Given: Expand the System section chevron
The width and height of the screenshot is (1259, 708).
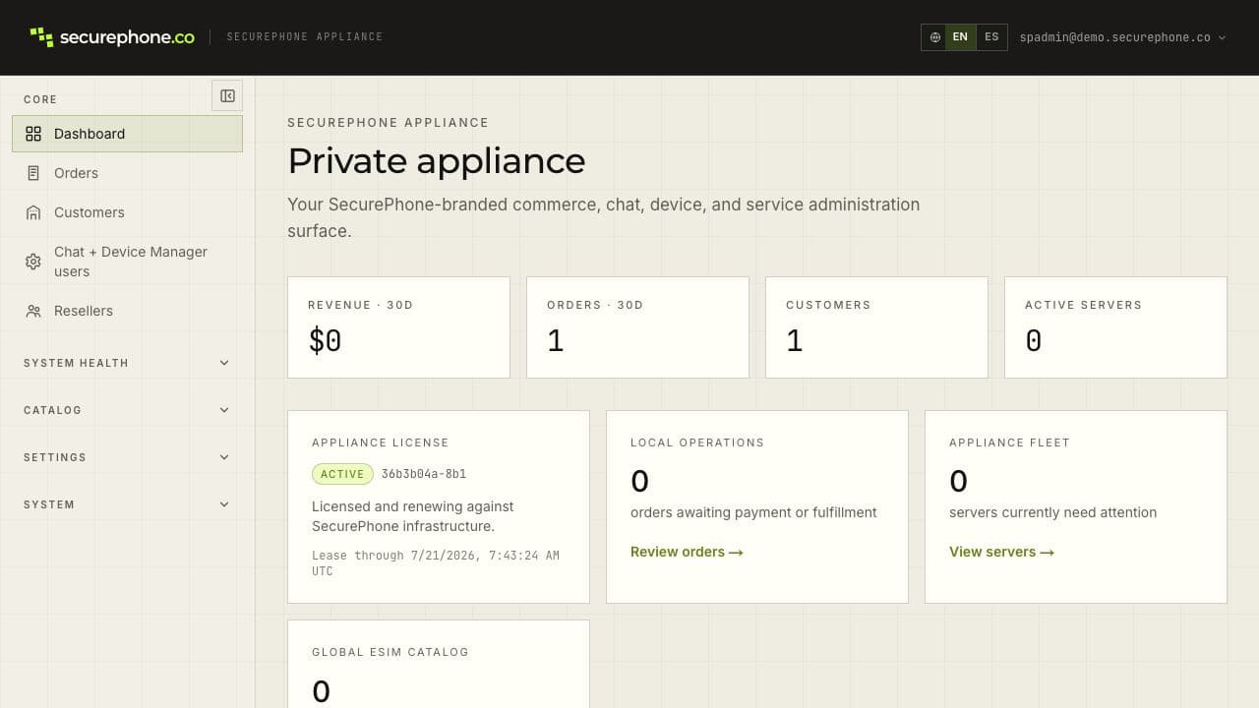Looking at the screenshot, I should 224,504.
